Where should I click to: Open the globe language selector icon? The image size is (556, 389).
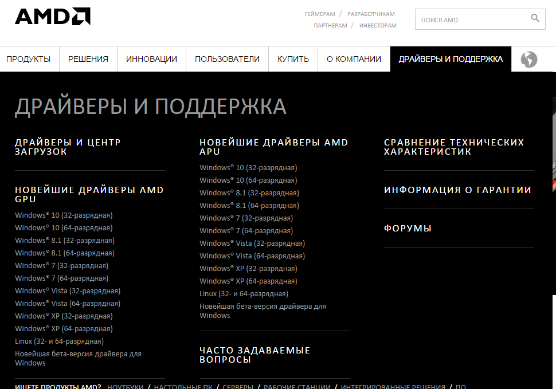pyautogui.click(x=528, y=59)
